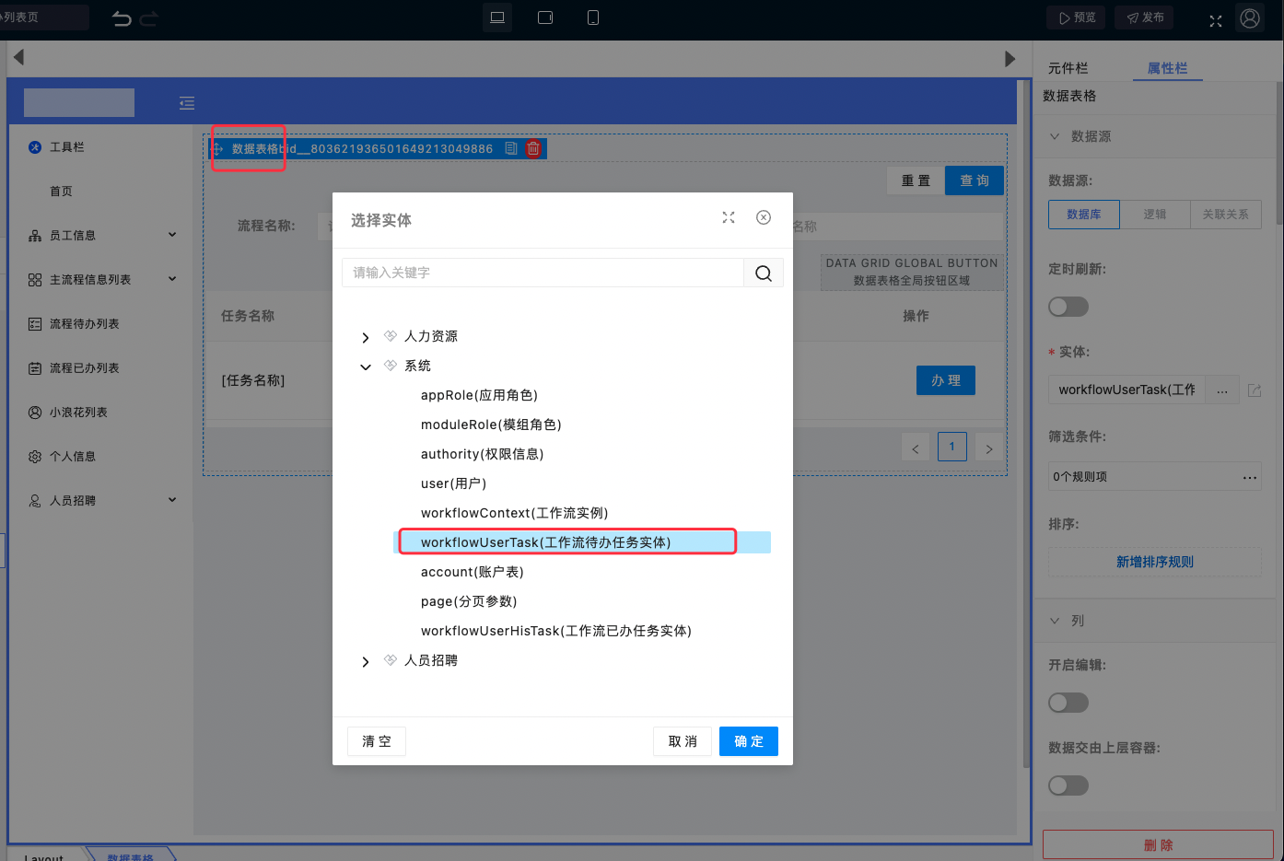Click the 流程待办列表 sidebar icon
Image resolution: width=1284 pixels, height=861 pixels.
click(x=35, y=324)
